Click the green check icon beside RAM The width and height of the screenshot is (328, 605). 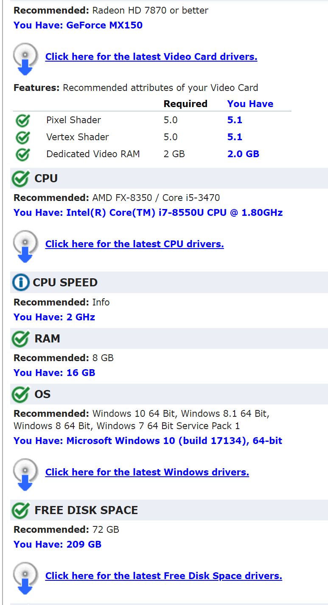tap(20, 339)
